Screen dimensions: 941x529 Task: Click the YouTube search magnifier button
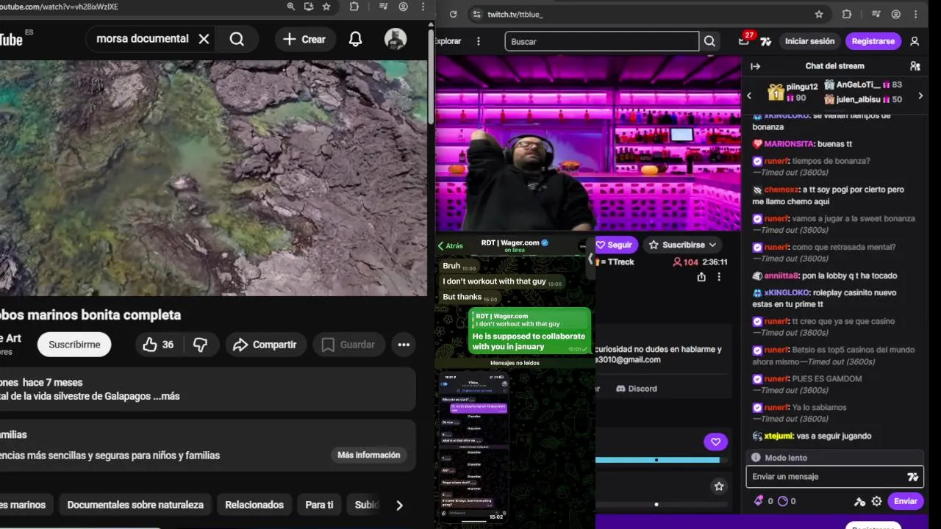(x=237, y=39)
